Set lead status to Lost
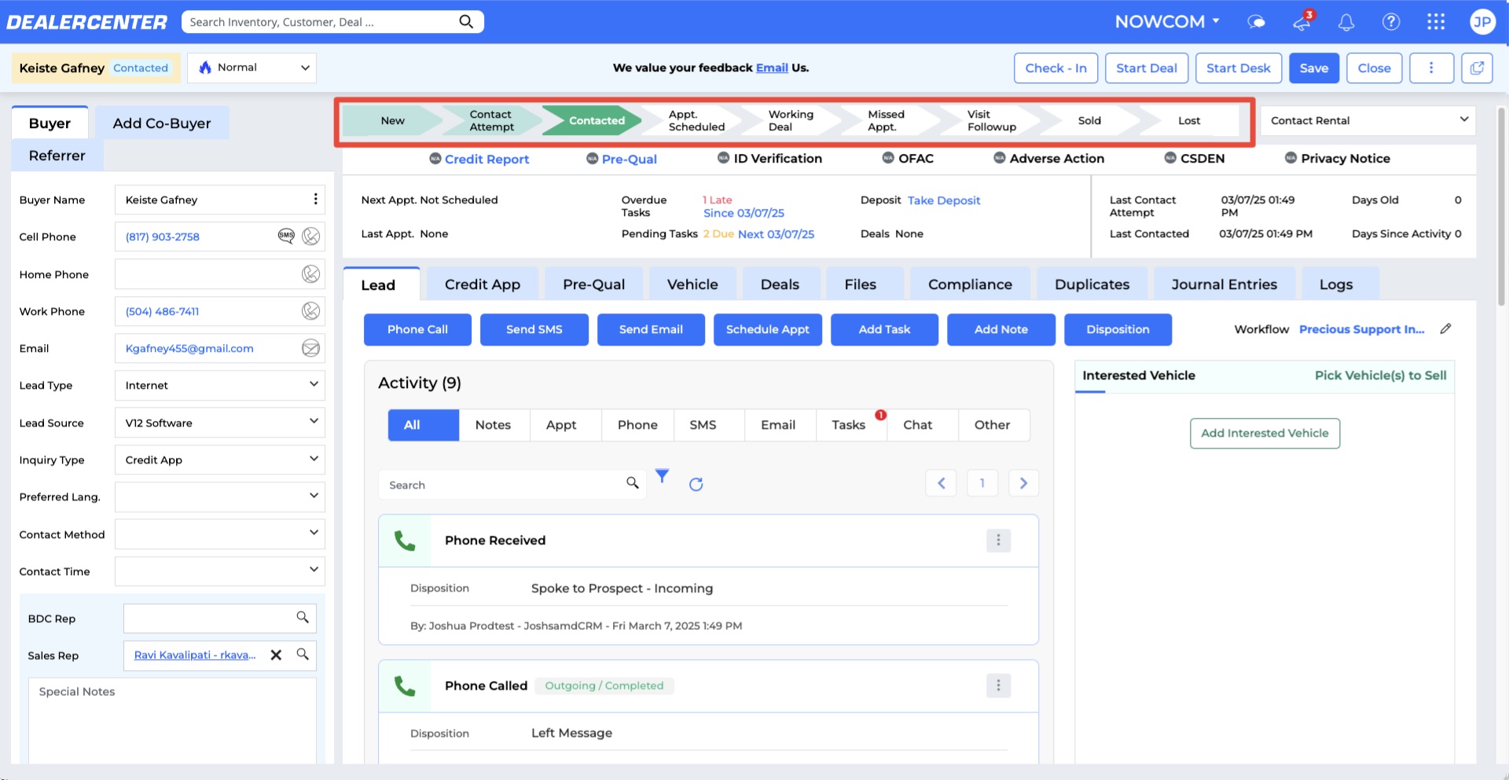Viewport: 1509px width, 780px height. (1189, 120)
